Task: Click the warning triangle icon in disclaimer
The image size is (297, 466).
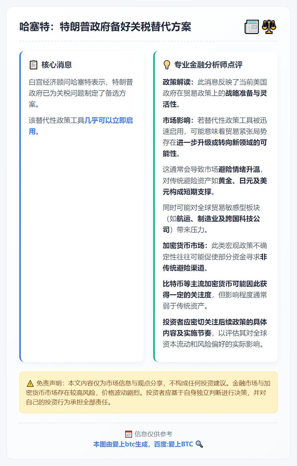Action: coord(30,383)
